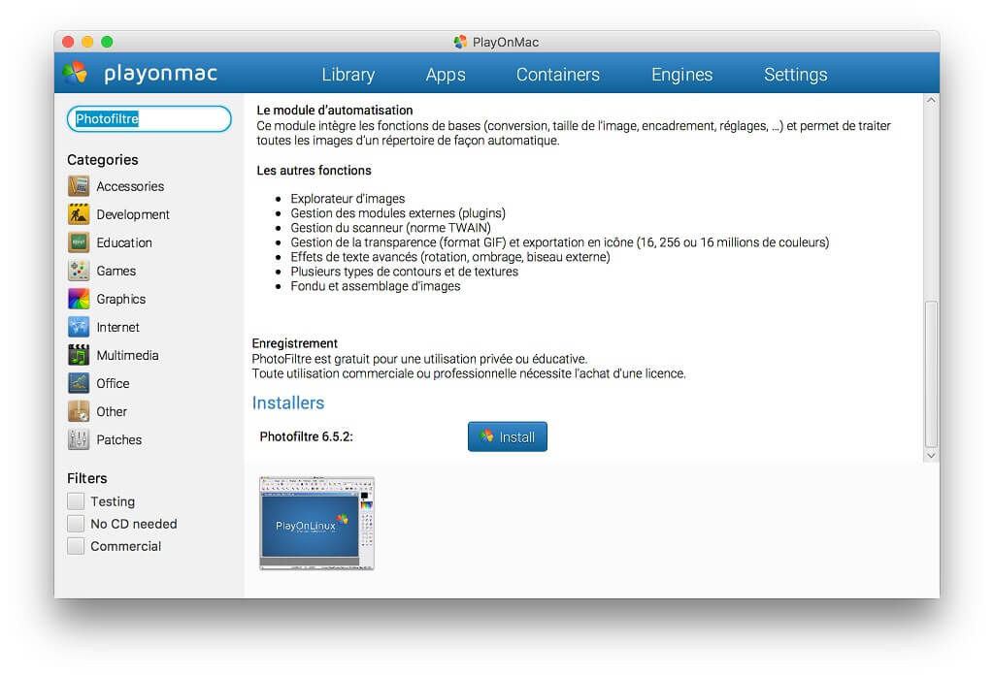The height and width of the screenshot is (676, 994).
Task: Install Photofiltre 6.5.2
Action: [x=507, y=436]
